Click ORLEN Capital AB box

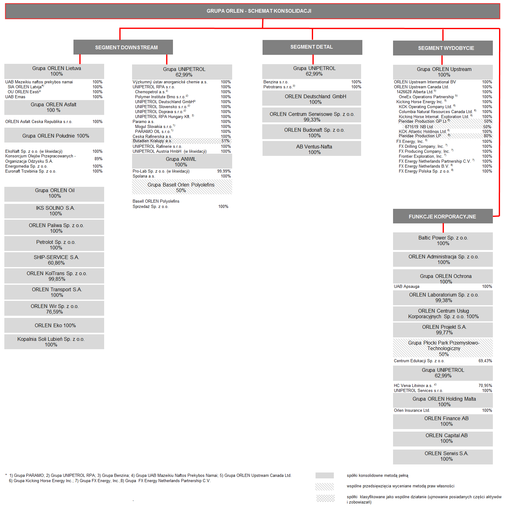point(443,439)
